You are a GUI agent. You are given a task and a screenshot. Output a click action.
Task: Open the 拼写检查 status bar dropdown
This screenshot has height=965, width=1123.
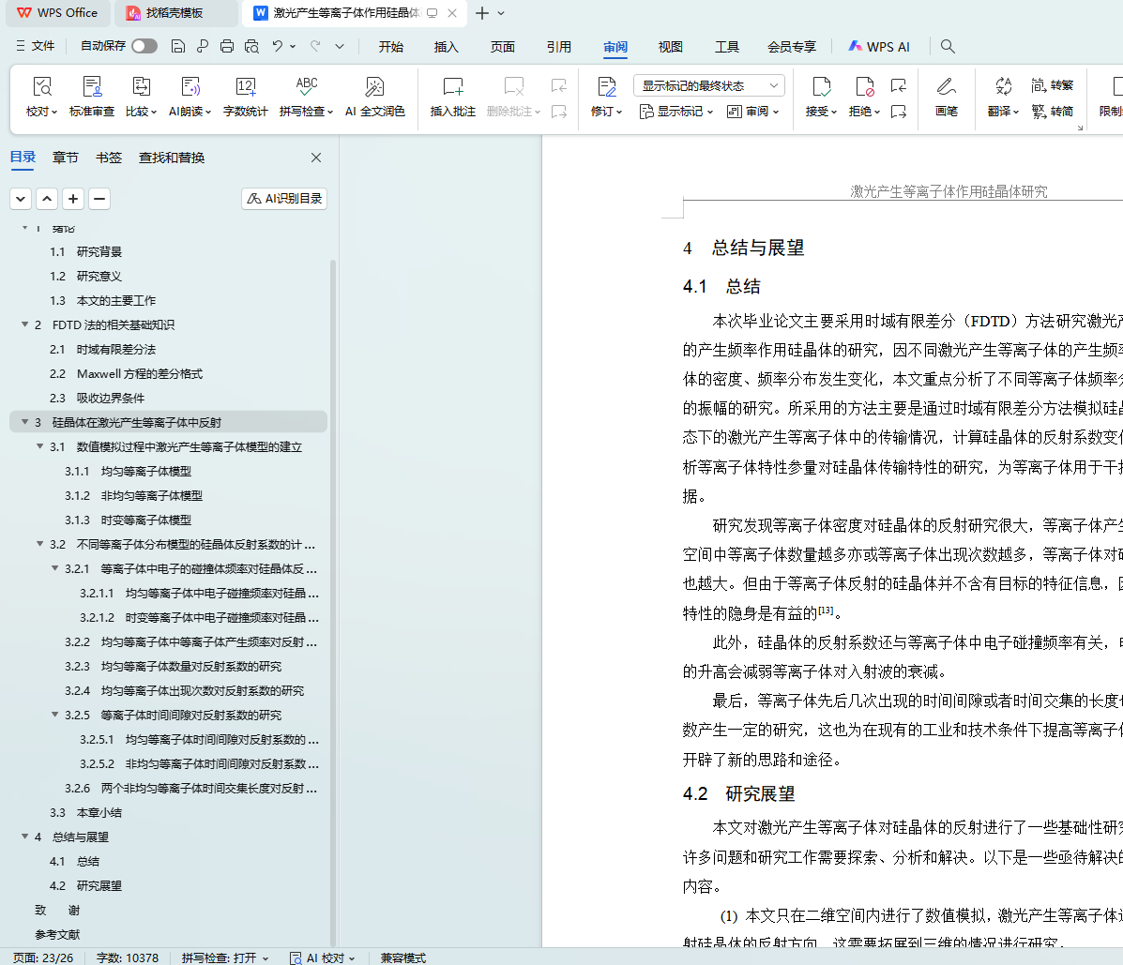point(225,957)
